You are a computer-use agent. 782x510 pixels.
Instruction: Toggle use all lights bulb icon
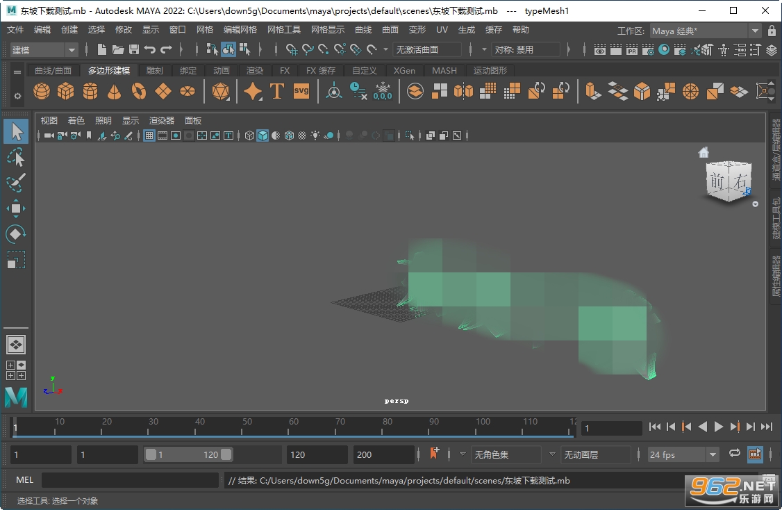point(316,135)
